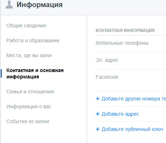This screenshot has width=166, height=143.
Task: Select Места, где вы жили
Action: (29, 55)
